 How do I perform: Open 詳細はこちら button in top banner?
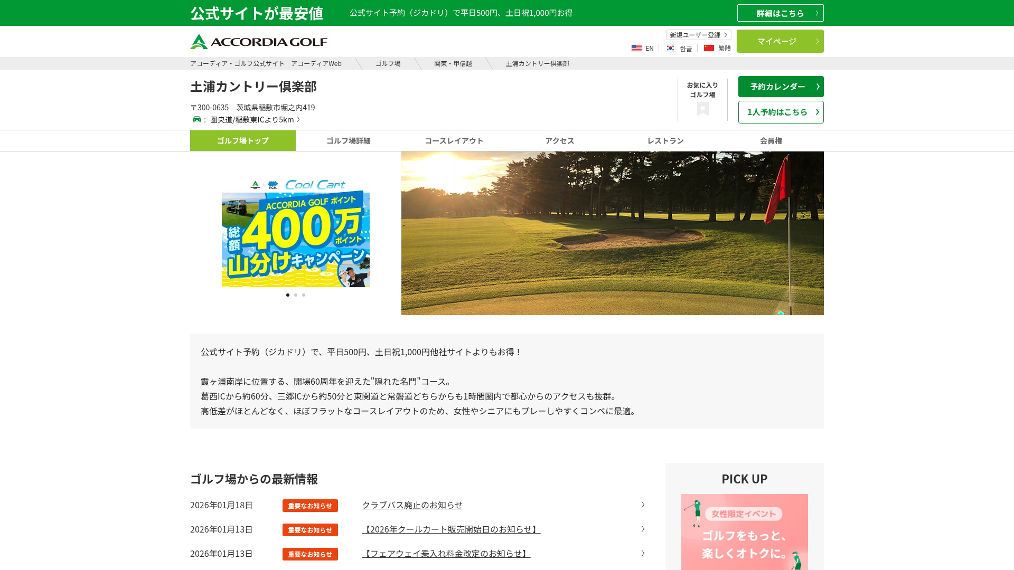(781, 13)
